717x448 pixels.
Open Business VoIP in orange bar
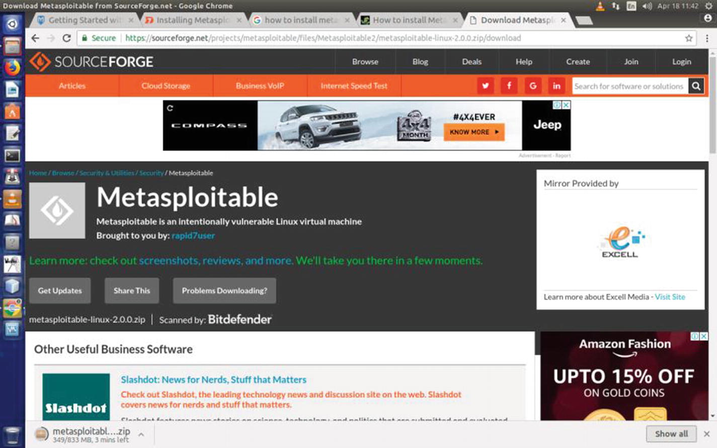(x=260, y=86)
